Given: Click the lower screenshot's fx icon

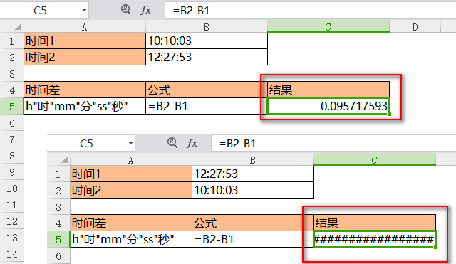Looking at the screenshot, I should tap(192, 143).
